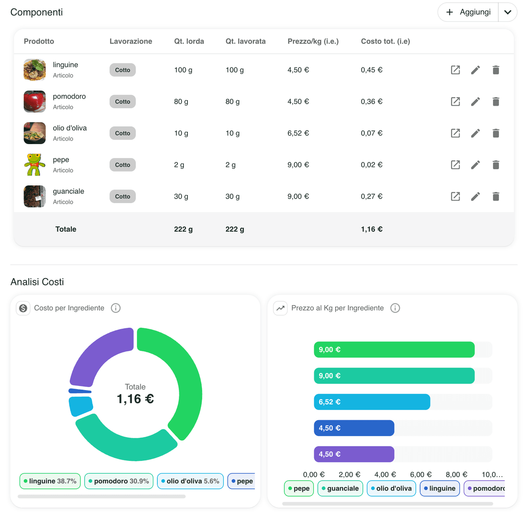Show info for Prezzo al Kg chart
This screenshot has height=518, width=523.
pyautogui.click(x=395, y=308)
